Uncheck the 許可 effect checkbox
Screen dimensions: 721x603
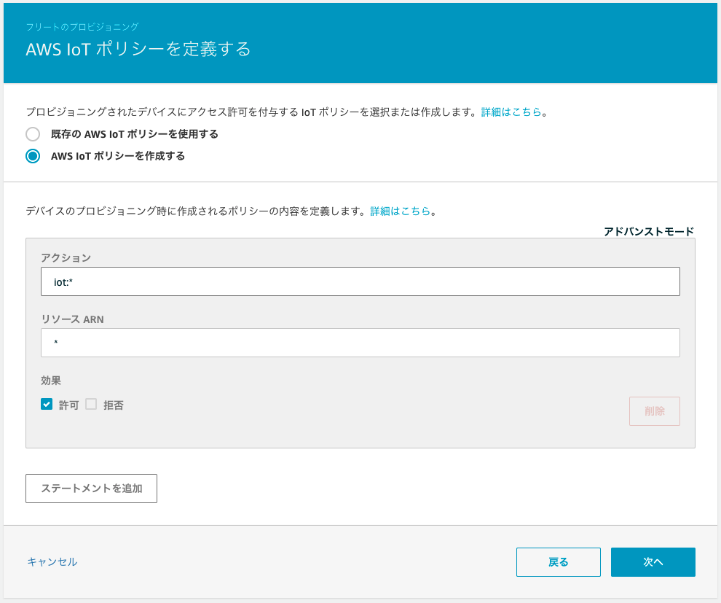point(48,404)
